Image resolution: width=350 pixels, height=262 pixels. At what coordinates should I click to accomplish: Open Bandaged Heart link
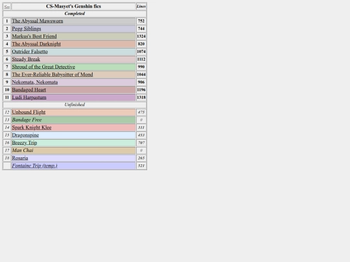29,89
